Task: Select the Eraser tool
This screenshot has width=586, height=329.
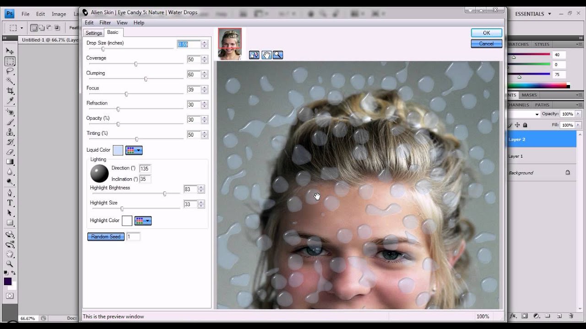Action: (x=10, y=152)
